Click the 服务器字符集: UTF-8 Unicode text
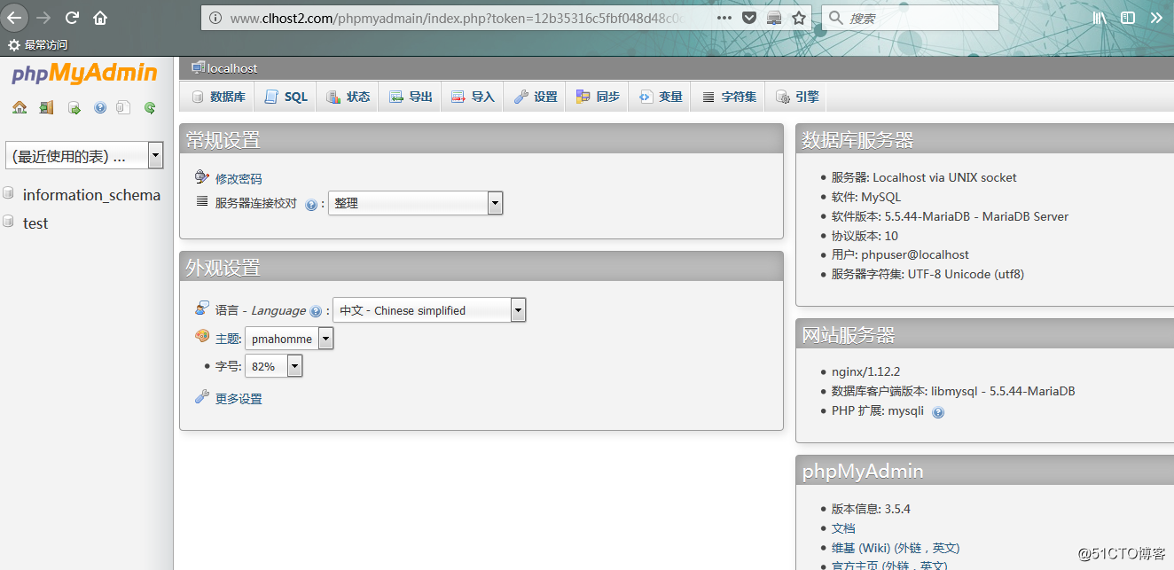 tap(927, 274)
